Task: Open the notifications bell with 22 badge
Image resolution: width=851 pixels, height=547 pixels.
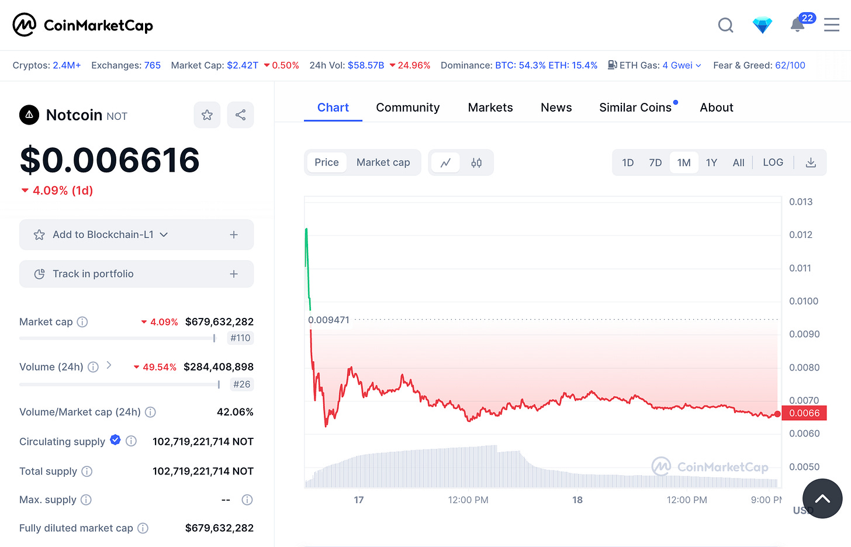Action: [x=798, y=25]
